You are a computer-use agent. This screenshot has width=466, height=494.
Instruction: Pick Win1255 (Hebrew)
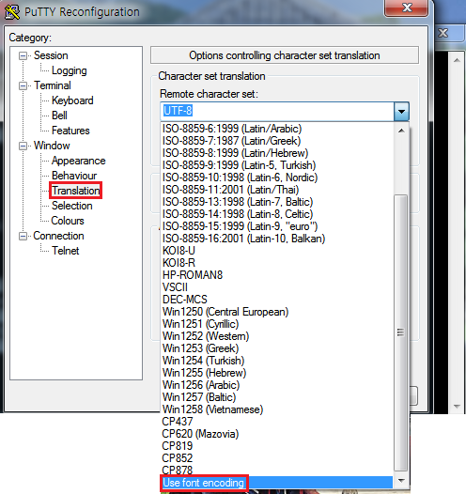click(277, 373)
